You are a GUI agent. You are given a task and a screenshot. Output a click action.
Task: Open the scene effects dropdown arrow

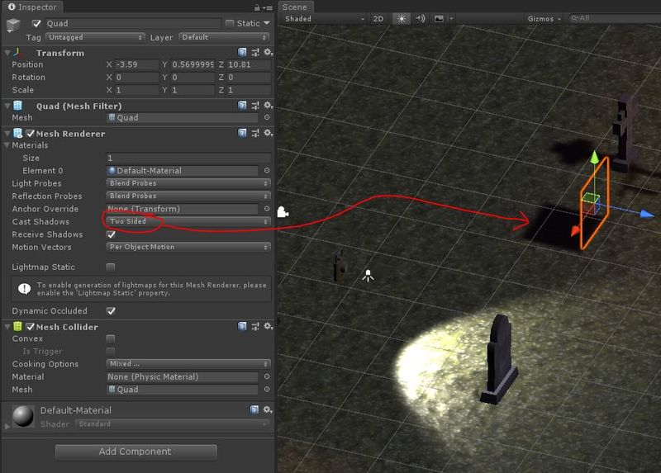click(451, 19)
